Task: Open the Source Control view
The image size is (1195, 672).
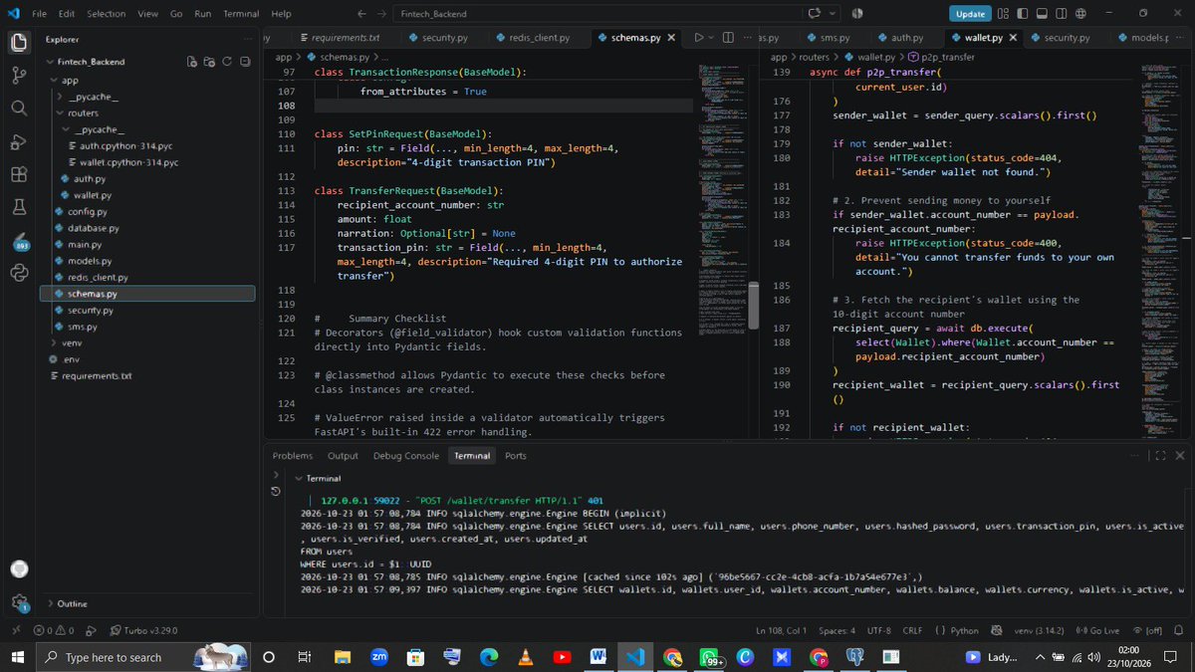Action: click(19, 76)
